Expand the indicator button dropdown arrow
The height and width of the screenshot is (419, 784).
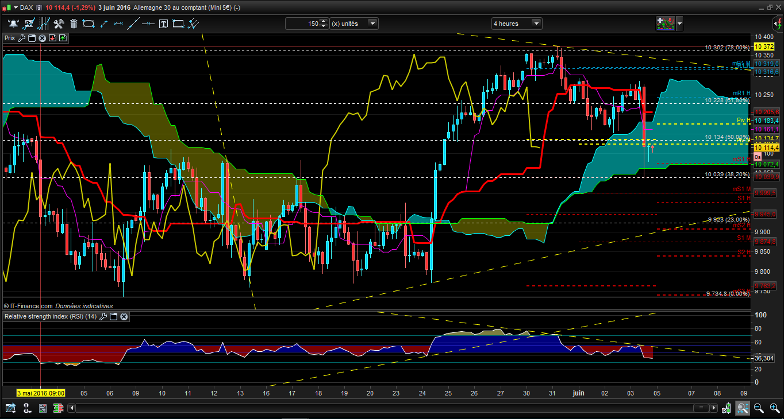click(680, 24)
